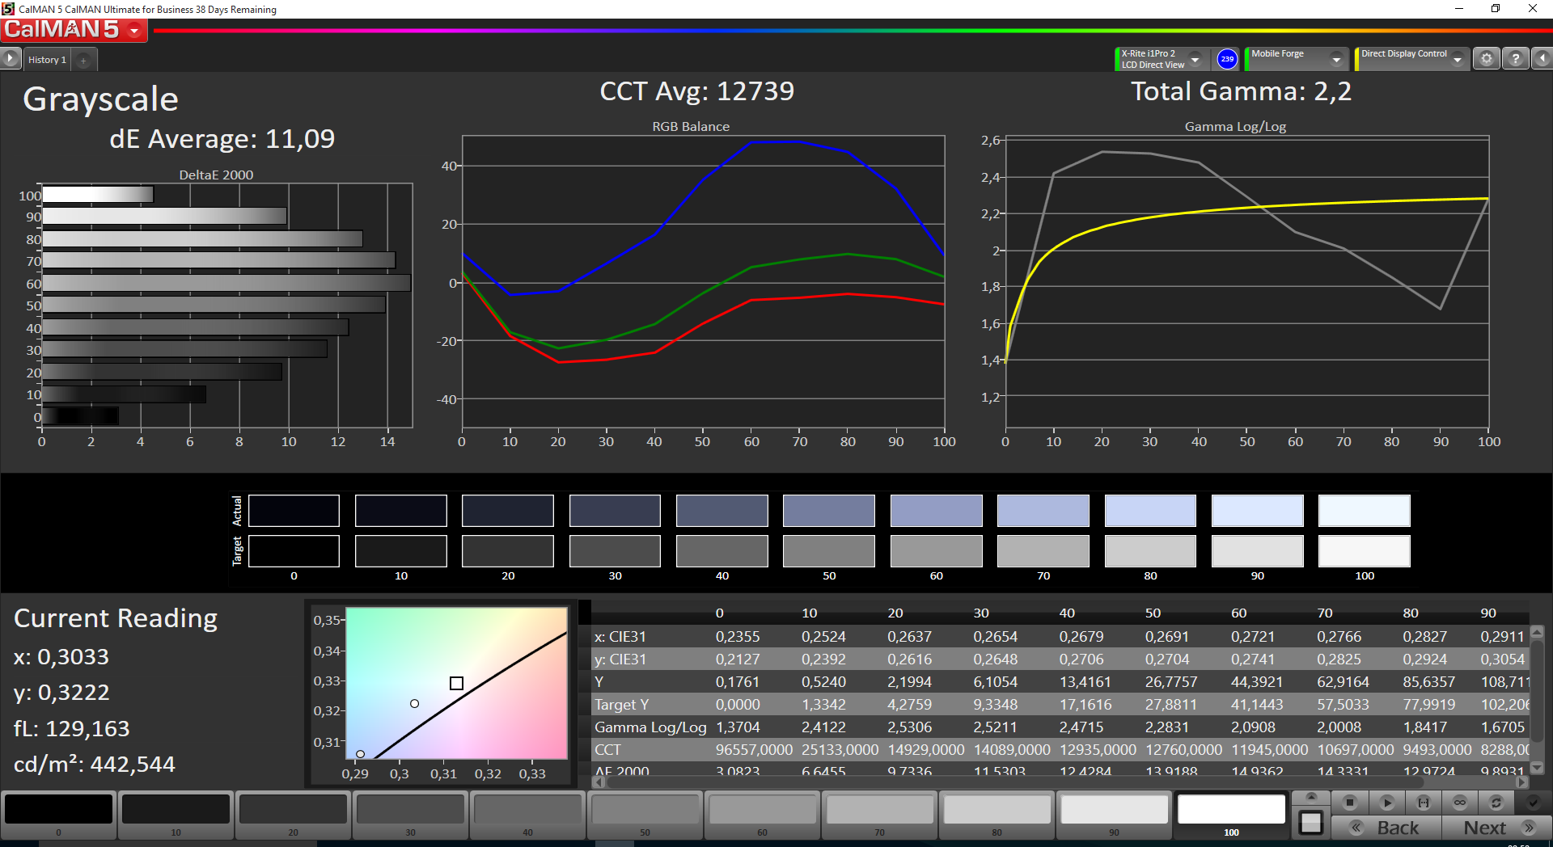Click the Actual swatch at level 50
This screenshot has width=1553, height=847.
coord(829,511)
